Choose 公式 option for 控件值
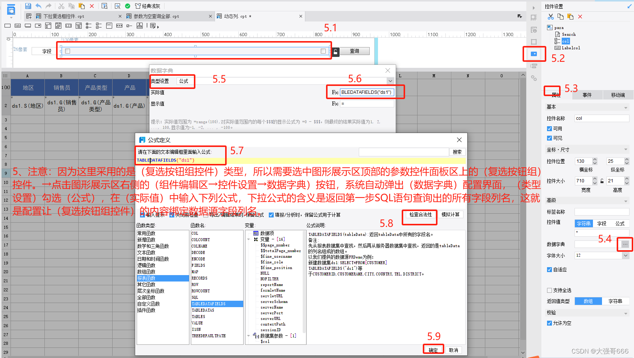The height and width of the screenshot is (358, 634). coord(620,223)
